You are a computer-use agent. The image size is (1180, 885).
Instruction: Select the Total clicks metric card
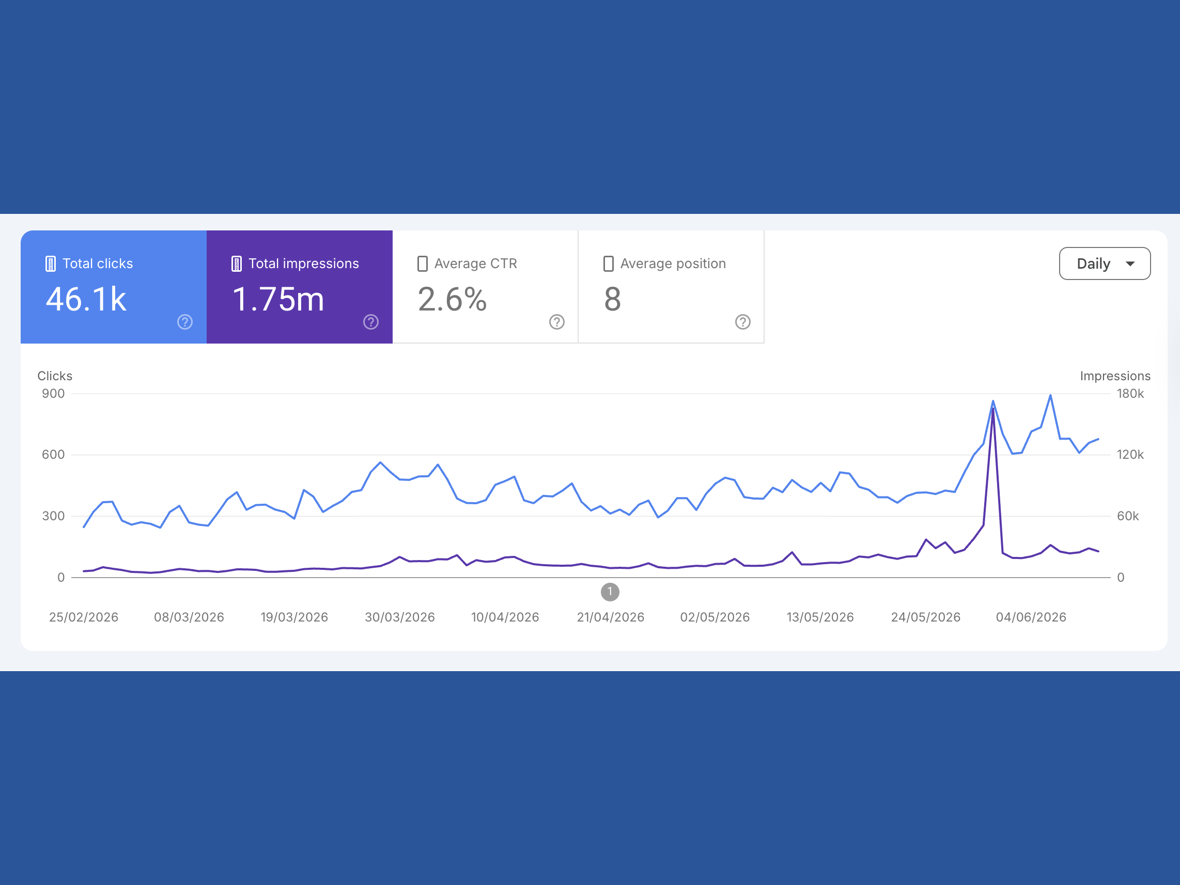point(114,287)
